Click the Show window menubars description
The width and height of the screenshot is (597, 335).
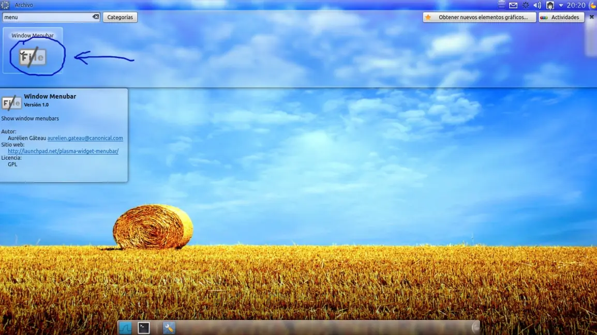(x=30, y=118)
